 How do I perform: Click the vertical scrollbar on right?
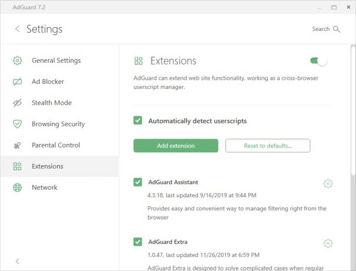[x=353, y=110]
